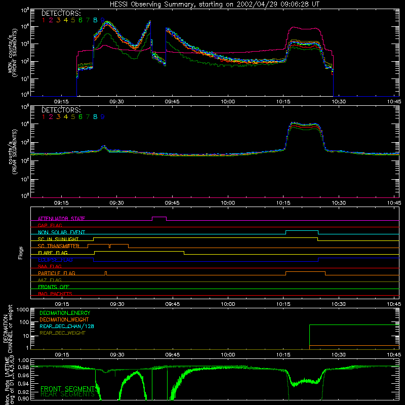The image size is (405, 405).
Task: Select pink detector 2 in rear segments legend
Action: pyautogui.click(x=51, y=117)
